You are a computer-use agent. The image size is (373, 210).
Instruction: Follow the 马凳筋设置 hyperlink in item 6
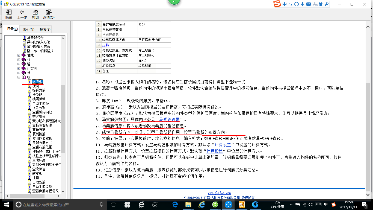point(169,119)
